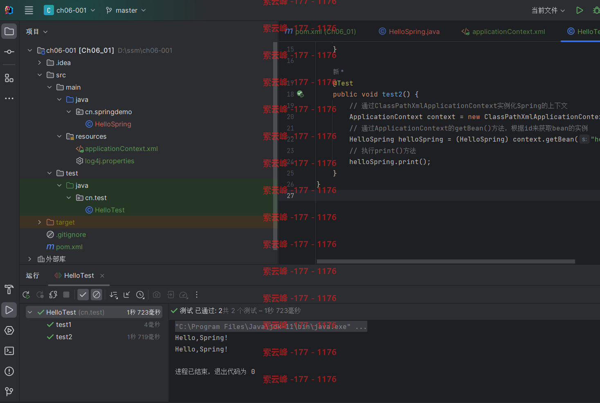600x403 pixels.
Task: Close the HelloTest run tab
Action: coord(102,276)
